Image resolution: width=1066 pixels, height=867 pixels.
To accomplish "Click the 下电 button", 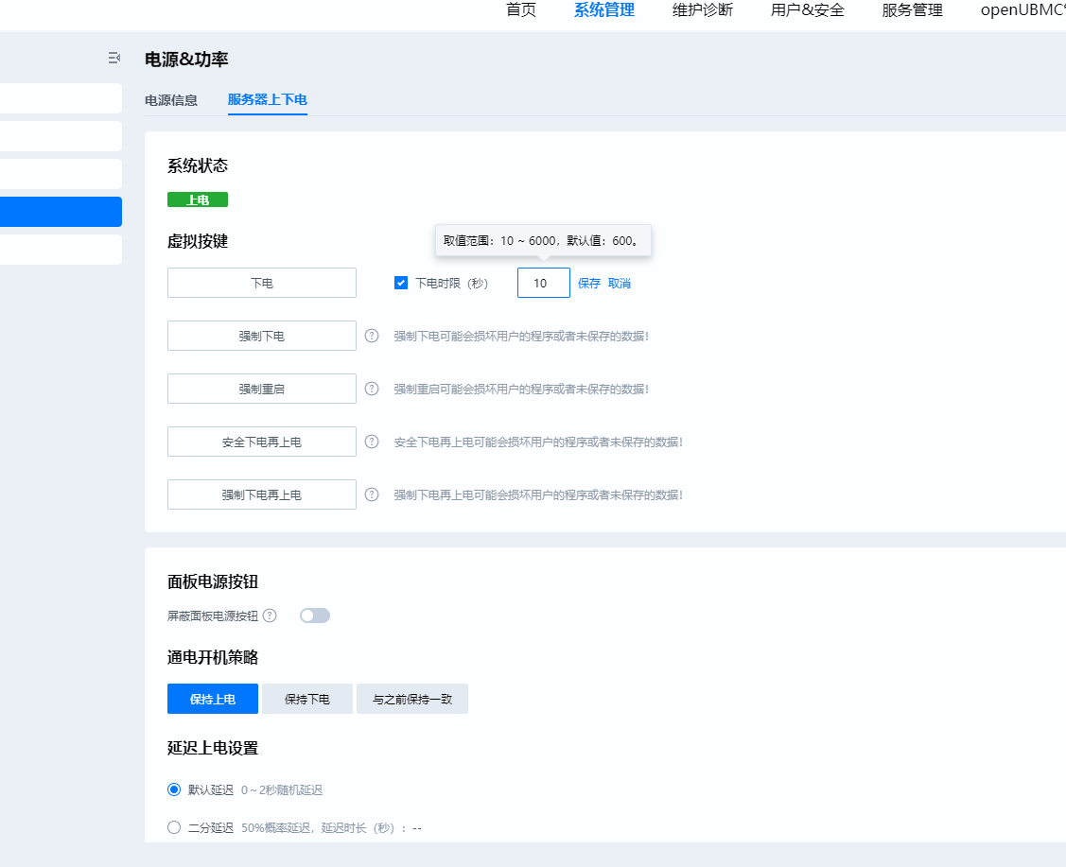I will click(x=262, y=283).
